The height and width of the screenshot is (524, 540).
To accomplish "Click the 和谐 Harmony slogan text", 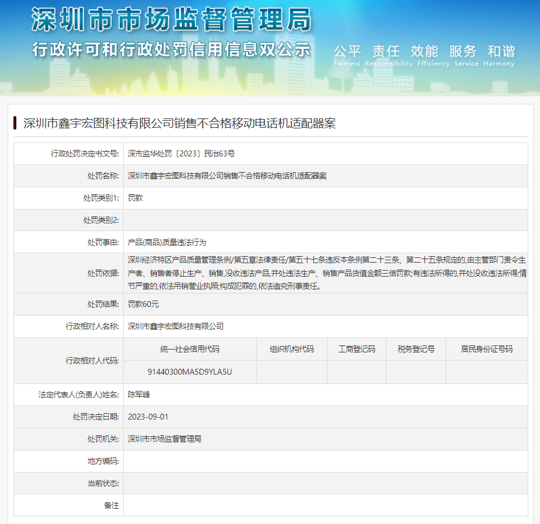I will click(x=499, y=55).
